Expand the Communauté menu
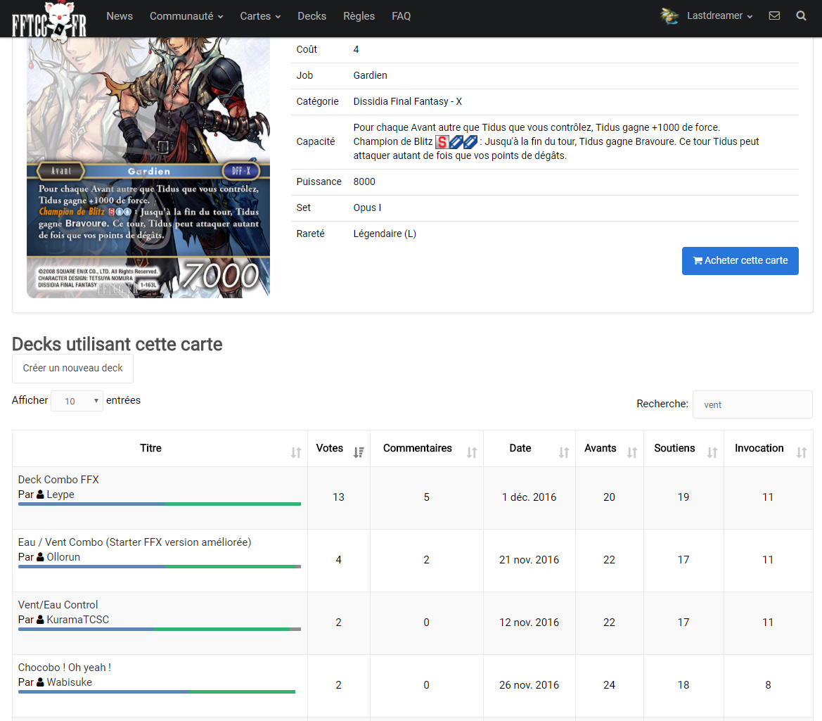822x721 pixels. tap(186, 16)
